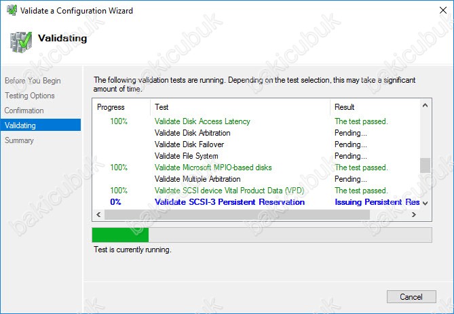
Task: Go to the Confirmation step
Action: [x=24, y=111]
